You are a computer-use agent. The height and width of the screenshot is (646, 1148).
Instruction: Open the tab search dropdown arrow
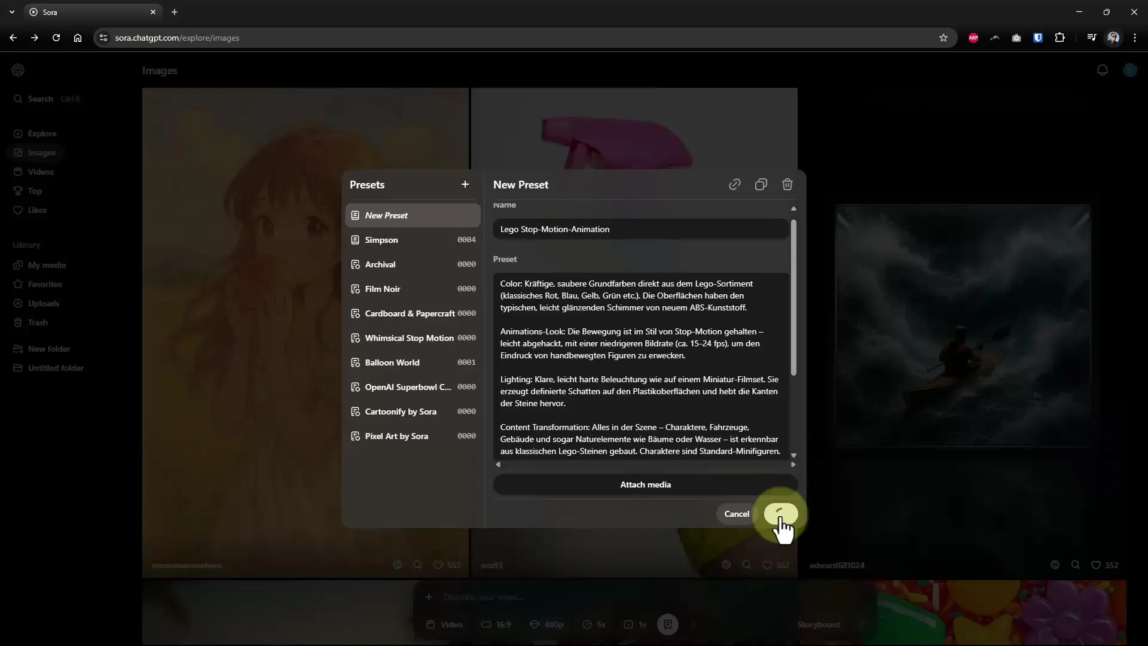point(12,12)
